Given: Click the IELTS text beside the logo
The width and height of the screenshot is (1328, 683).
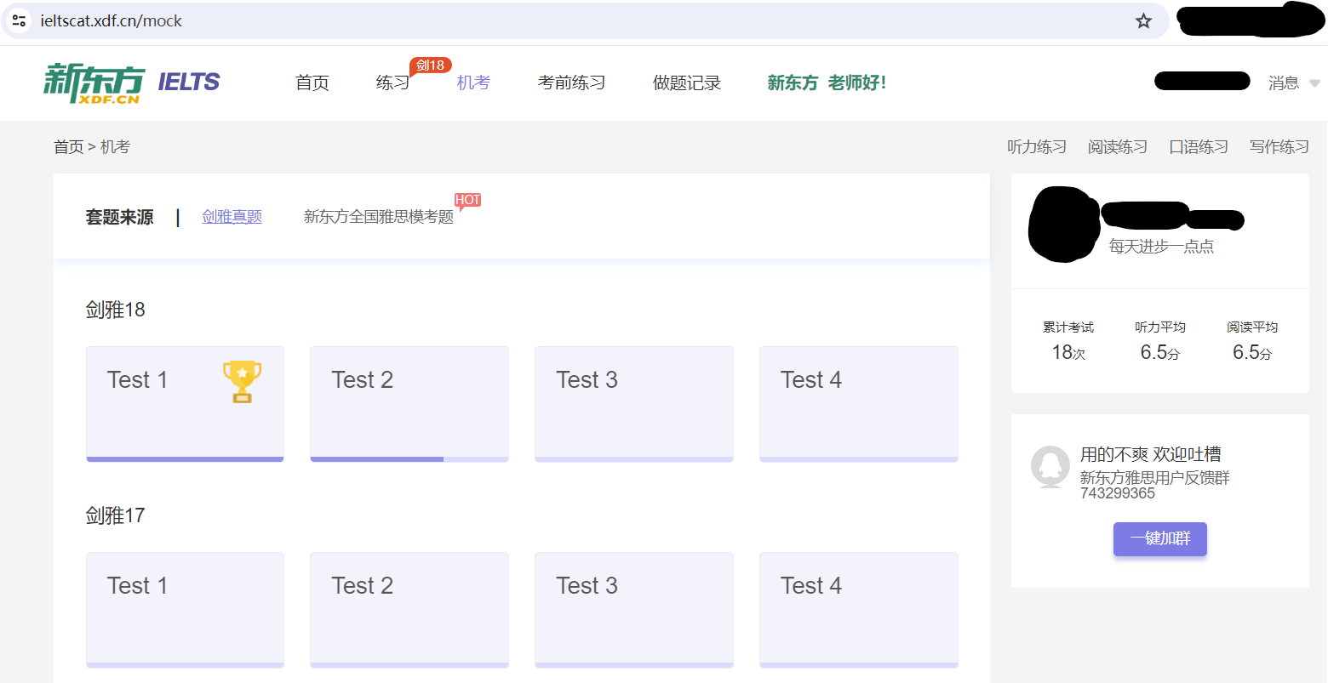Looking at the screenshot, I should (189, 82).
